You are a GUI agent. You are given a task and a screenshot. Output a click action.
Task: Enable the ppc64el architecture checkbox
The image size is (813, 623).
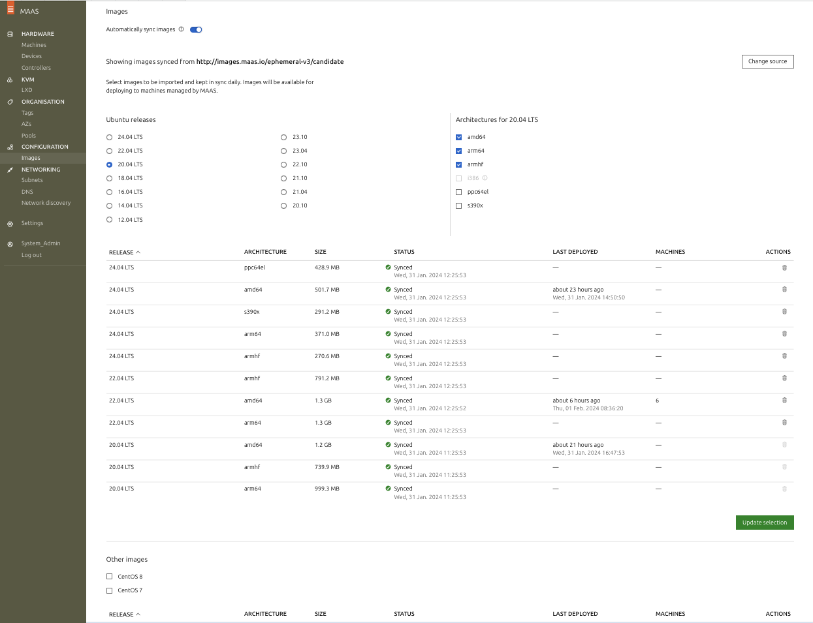pos(459,192)
